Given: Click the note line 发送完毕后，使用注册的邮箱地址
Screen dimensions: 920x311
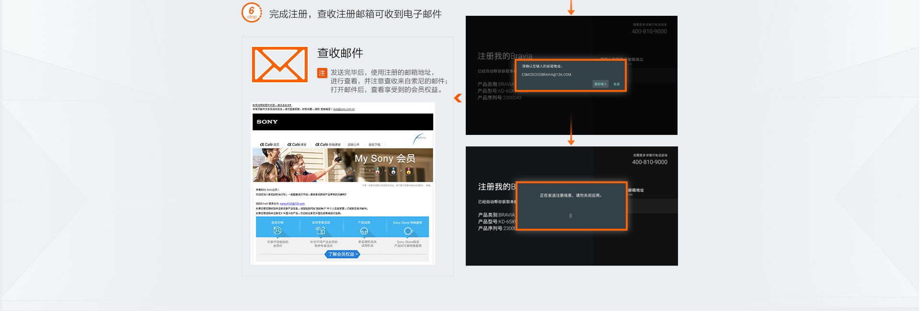Looking at the screenshot, I should (382, 73).
